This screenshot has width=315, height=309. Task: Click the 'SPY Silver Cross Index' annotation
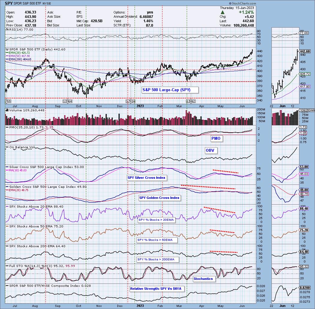tap(146, 178)
